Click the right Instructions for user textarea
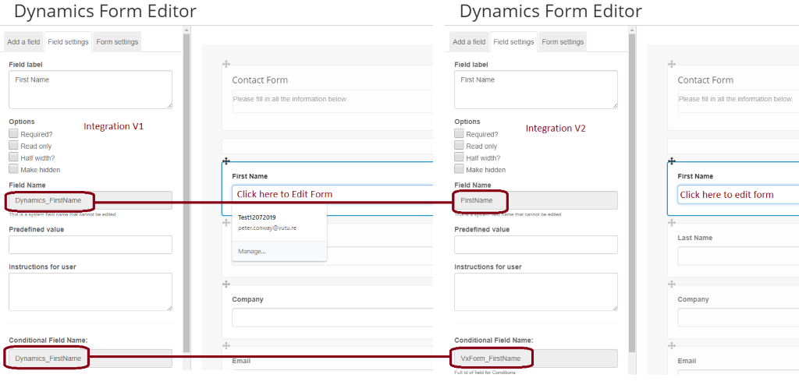This screenshot has height=385, width=799. (x=536, y=291)
